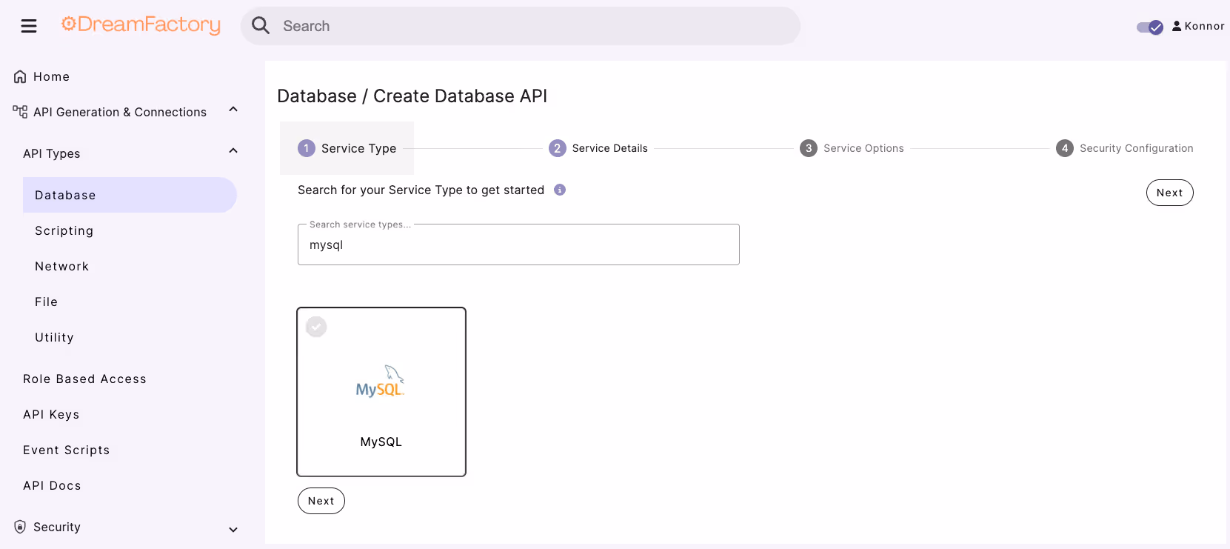Click the step 2 circle icon

click(558, 148)
